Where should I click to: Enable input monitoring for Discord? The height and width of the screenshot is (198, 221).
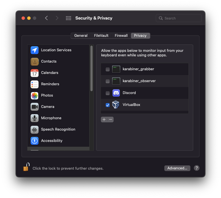[108, 93]
